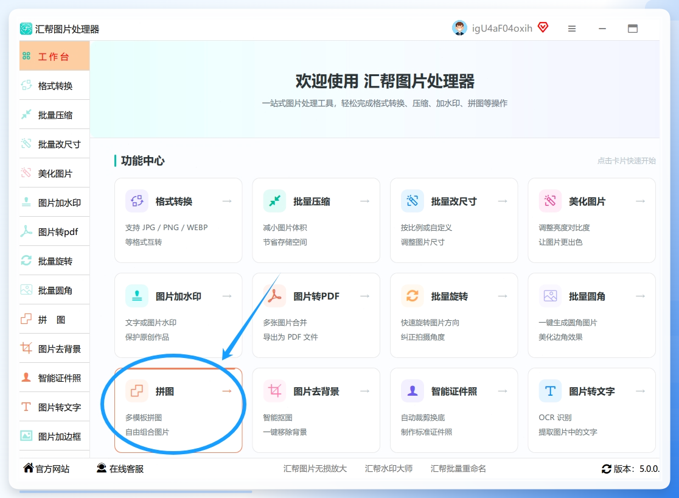The width and height of the screenshot is (679, 498).
Task: Click the arrow on 批量压缩 card
Action: 364,201
